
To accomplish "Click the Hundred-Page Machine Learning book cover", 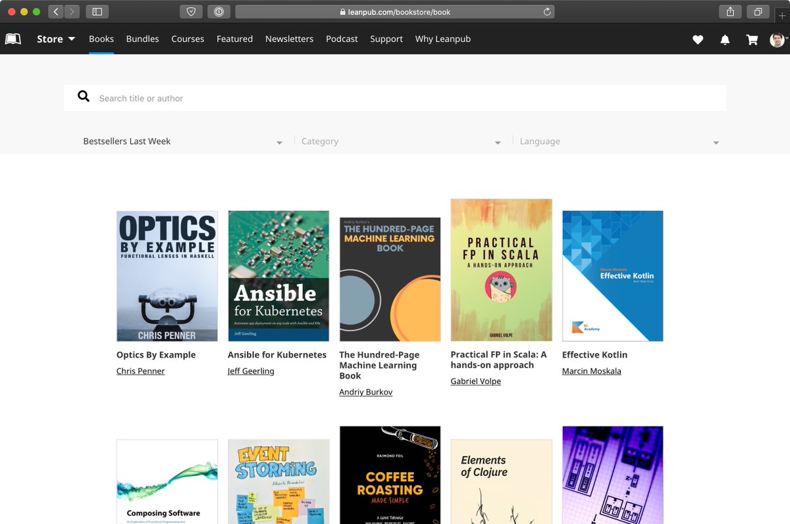I will [390, 279].
